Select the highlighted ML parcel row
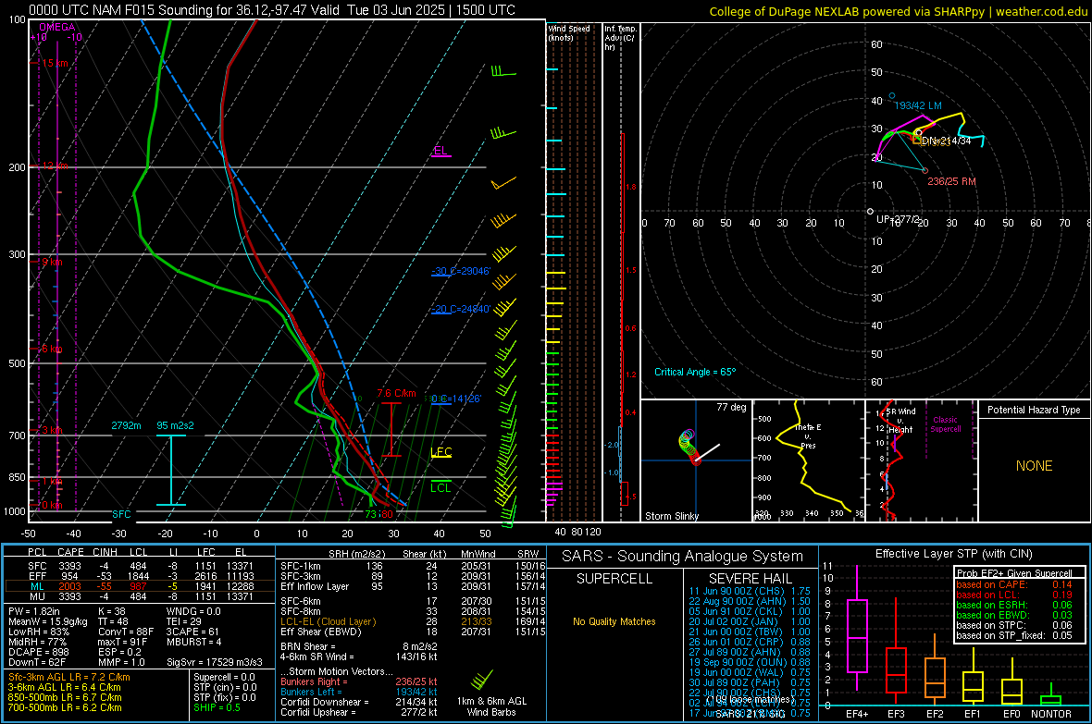This screenshot has height=724, width=1092. [x=140, y=586]
